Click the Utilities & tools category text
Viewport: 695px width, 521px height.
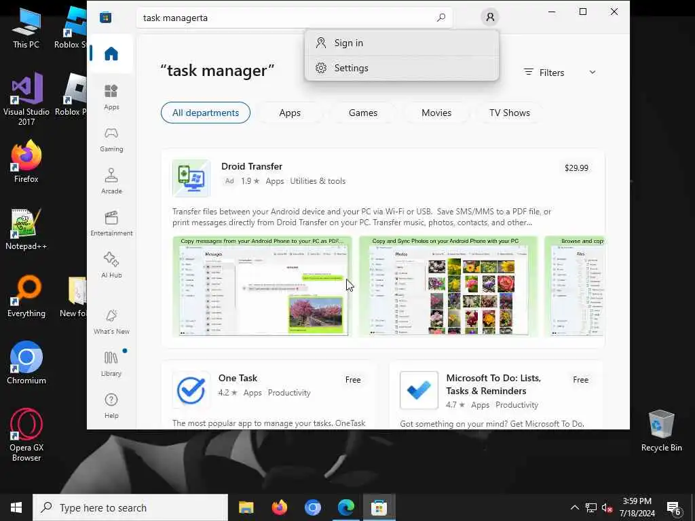[x=318, y=180]
